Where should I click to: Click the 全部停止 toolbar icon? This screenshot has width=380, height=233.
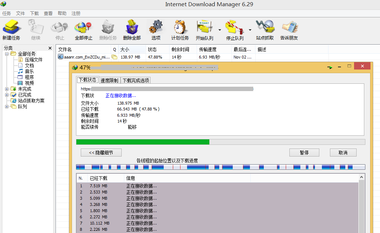(83, 27)
